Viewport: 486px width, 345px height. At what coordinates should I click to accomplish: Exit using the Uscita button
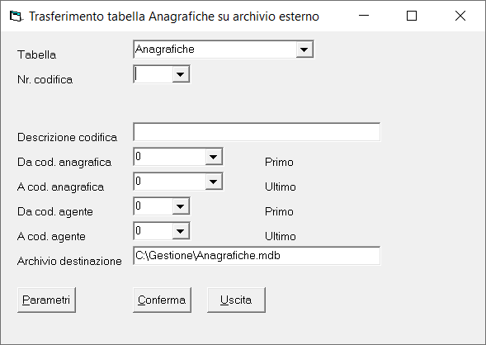point(236,300)
